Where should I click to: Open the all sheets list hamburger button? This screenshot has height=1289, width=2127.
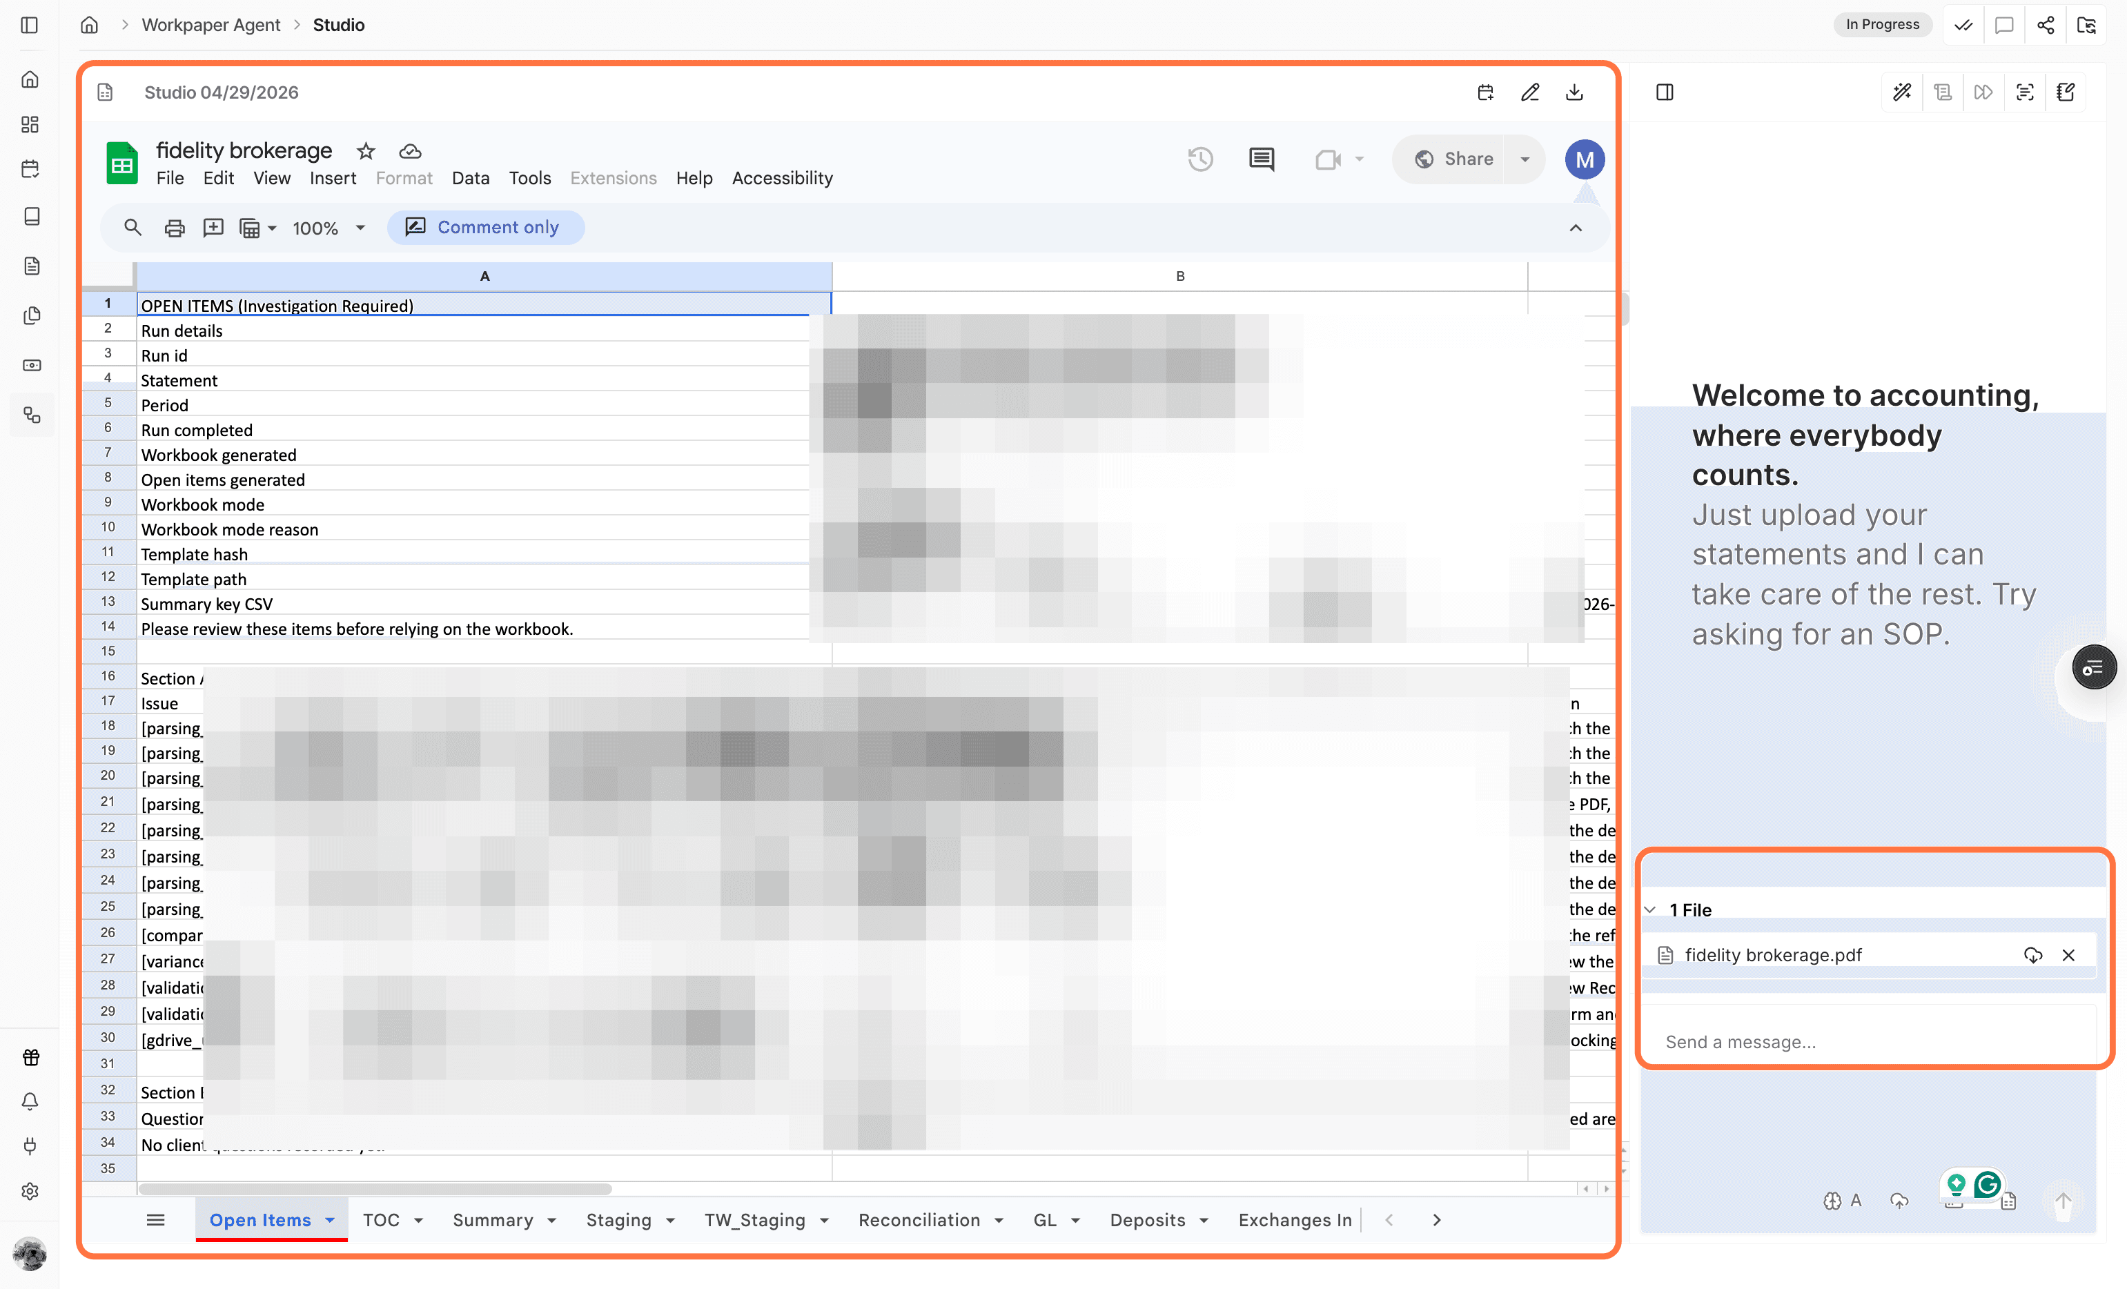pos(155,1220)
